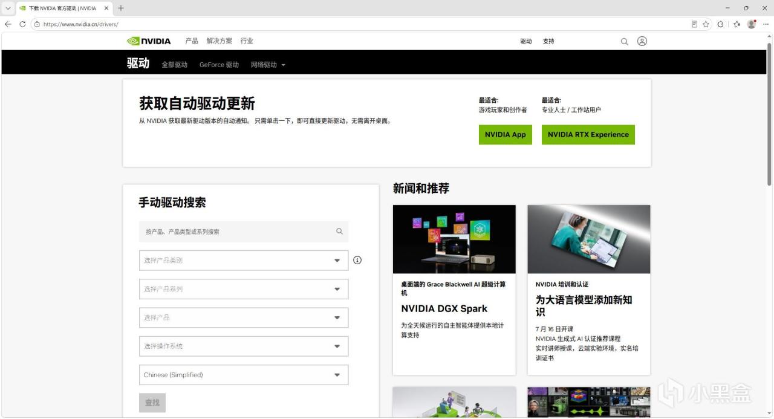
Task: Click the 驱动 heading in black bar
Action: (138, 63)
